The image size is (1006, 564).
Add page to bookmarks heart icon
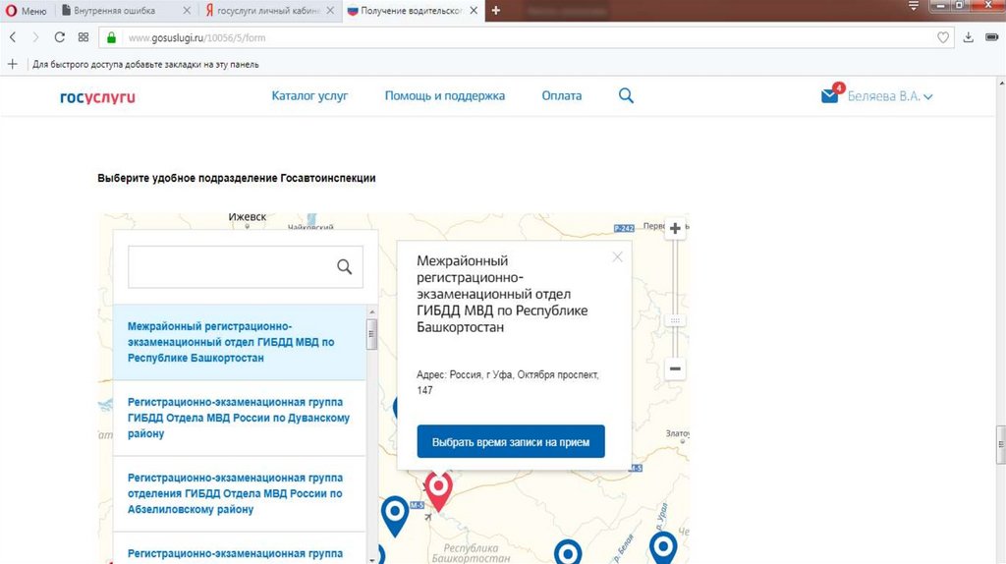coord(943,37)
